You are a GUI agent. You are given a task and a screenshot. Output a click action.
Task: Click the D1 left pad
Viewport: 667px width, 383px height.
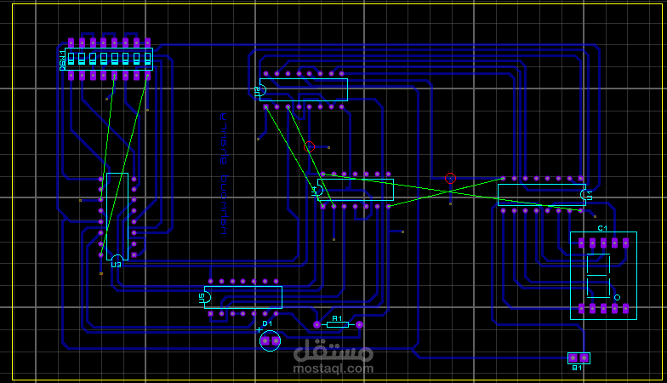265,340
